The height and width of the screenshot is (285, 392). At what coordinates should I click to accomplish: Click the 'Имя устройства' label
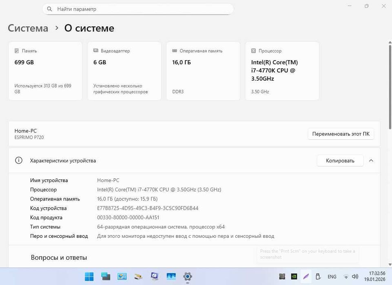pos(49,180)
